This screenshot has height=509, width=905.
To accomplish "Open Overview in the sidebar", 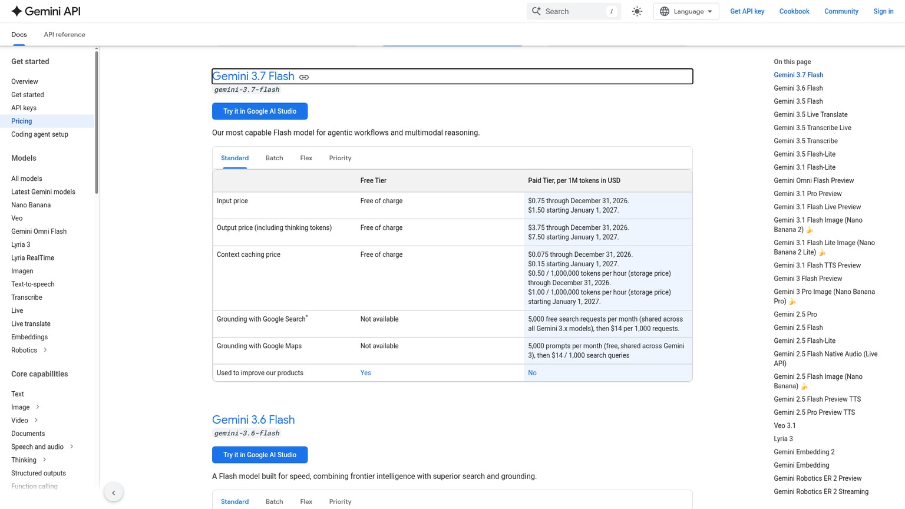I will (x=25, y=81).
